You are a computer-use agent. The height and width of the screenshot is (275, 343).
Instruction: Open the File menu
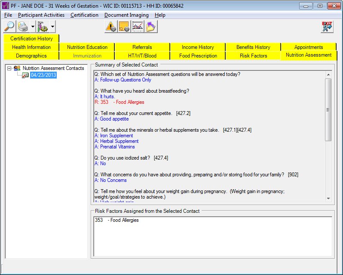(x=8, y=15)
